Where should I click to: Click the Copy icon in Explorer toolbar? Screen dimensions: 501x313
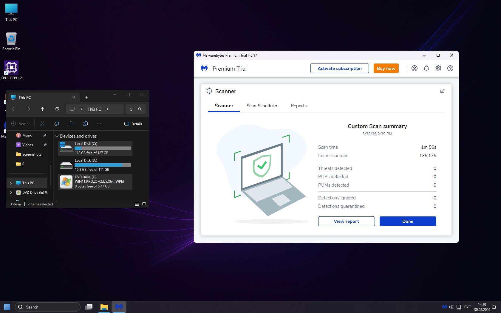[x=57, y=124]
